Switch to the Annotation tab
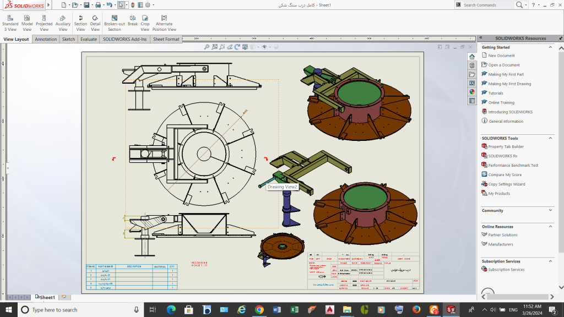Image resolution: width=564 pixels, height=317 pixels. click(x=46, y=40)
